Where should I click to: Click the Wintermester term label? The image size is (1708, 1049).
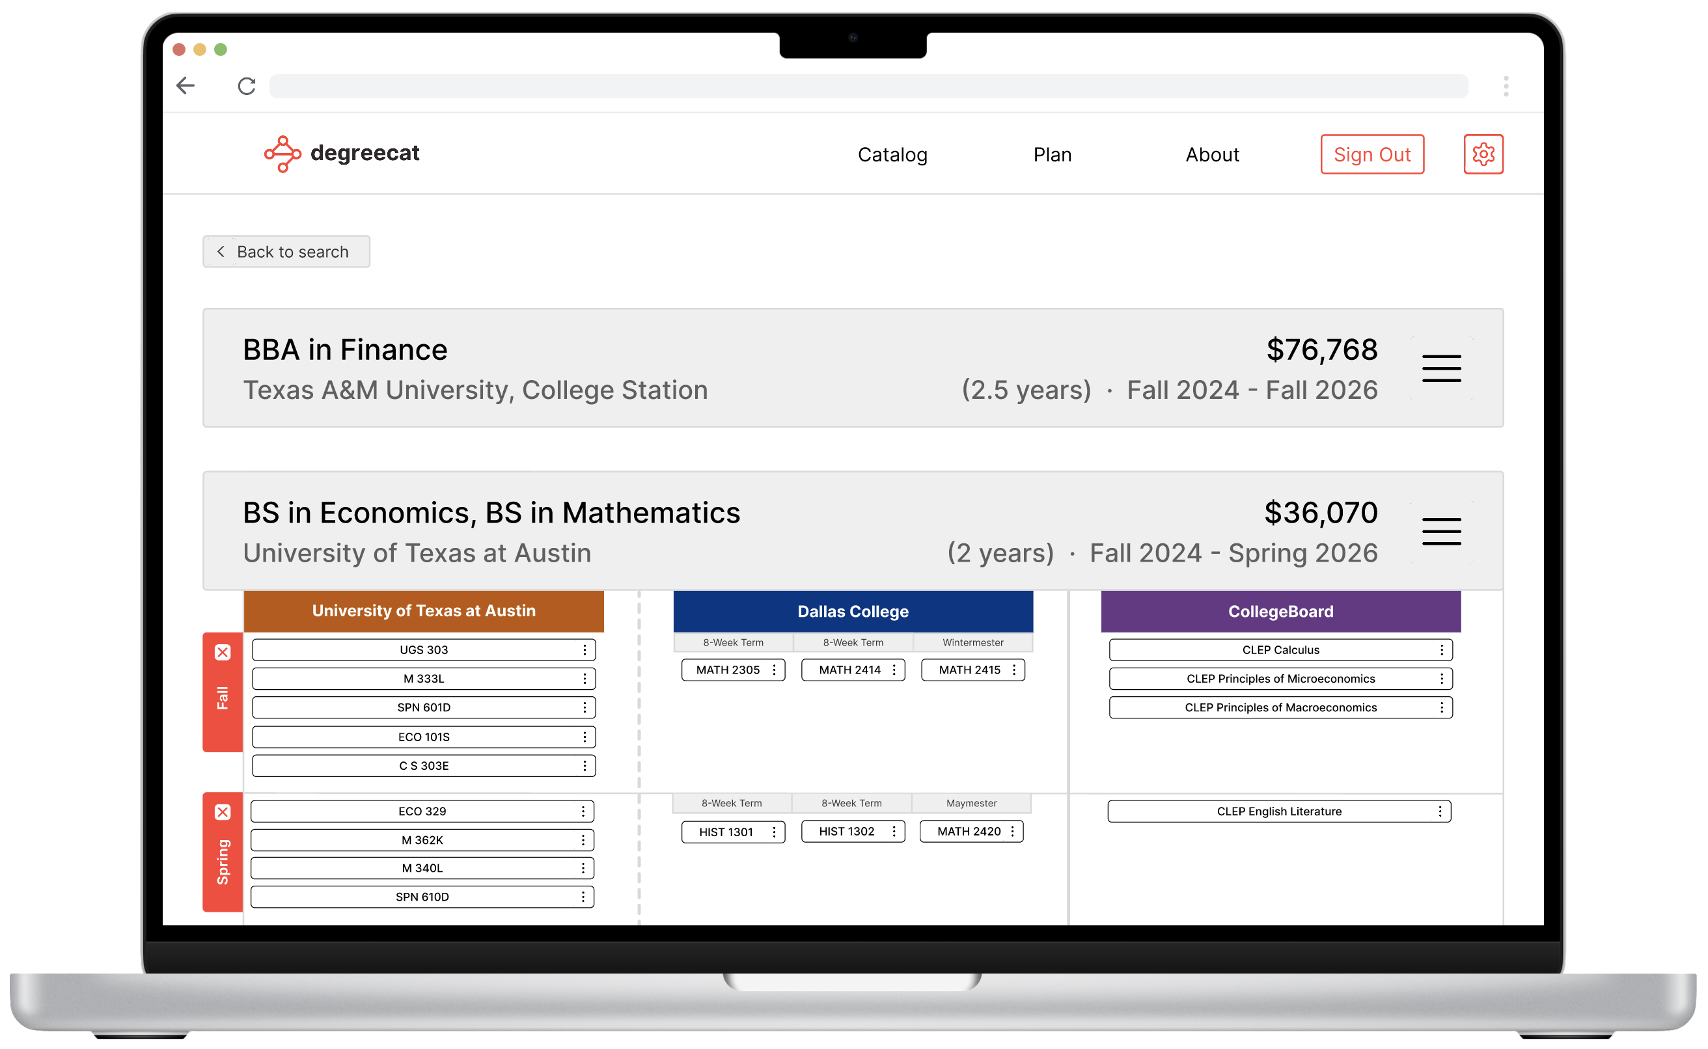972,642
